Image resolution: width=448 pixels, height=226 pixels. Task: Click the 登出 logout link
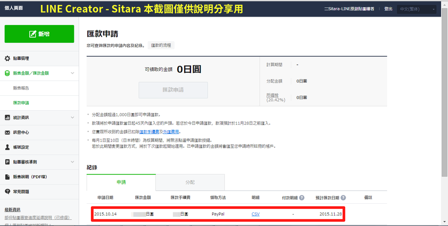pyautogui.click(x=388, y=9)
